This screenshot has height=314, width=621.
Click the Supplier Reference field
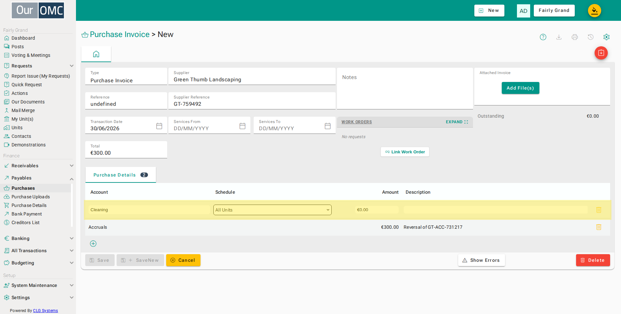pos(252,101)
